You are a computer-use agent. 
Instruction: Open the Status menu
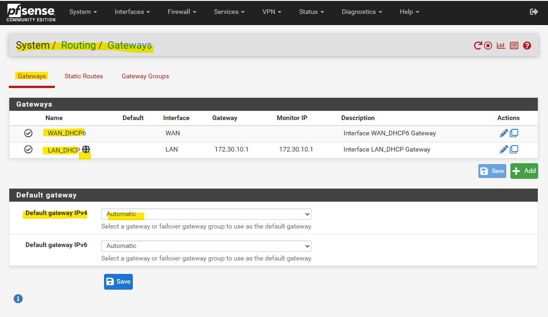click(x=312, y=12)
